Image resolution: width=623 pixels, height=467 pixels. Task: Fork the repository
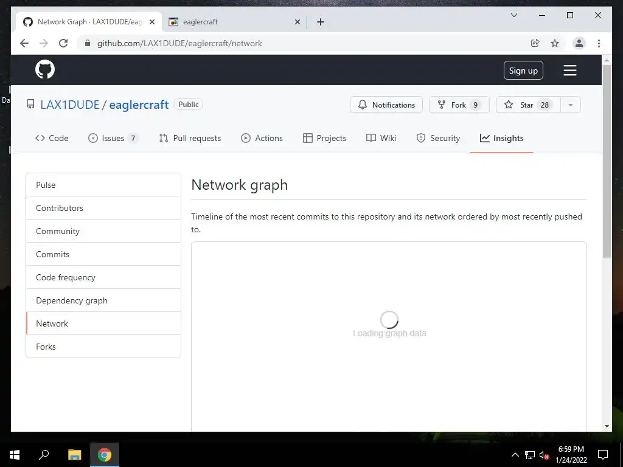point(459,105)
